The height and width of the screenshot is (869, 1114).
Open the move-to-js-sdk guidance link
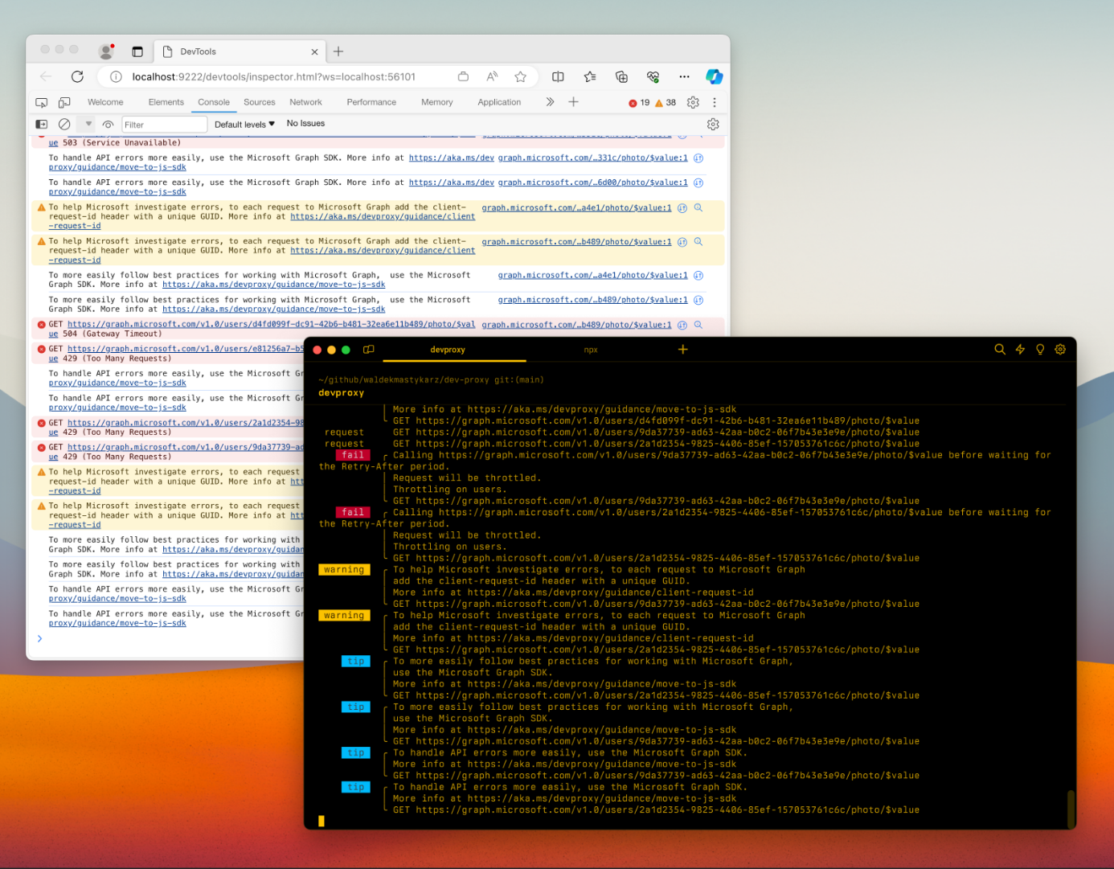[273, 284]
